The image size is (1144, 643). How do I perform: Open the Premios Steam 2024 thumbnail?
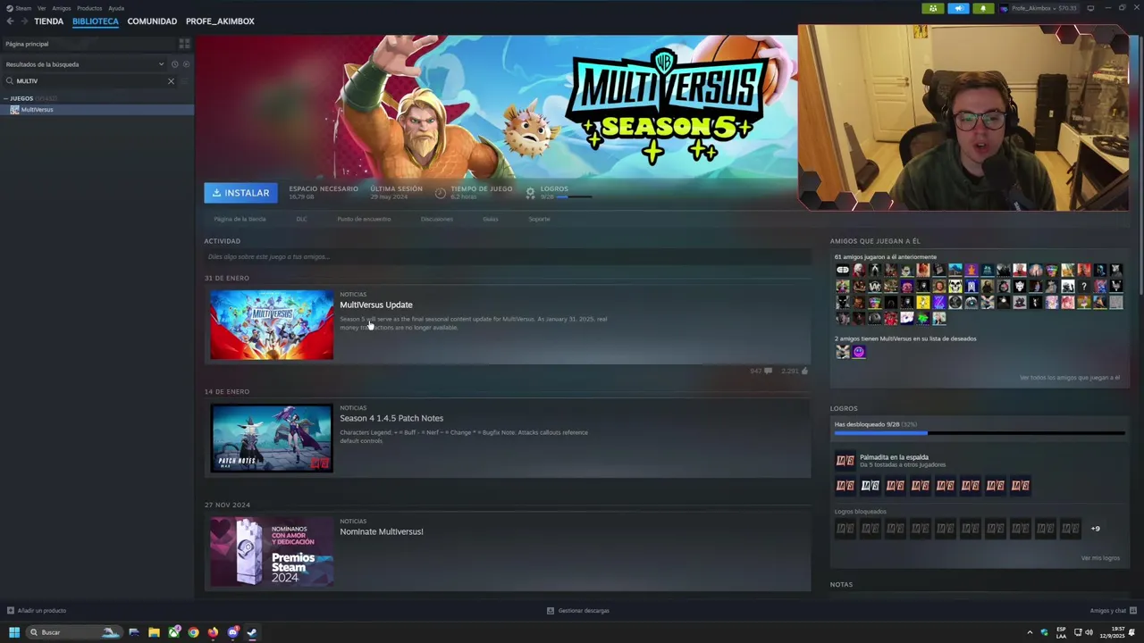(272, 552)
